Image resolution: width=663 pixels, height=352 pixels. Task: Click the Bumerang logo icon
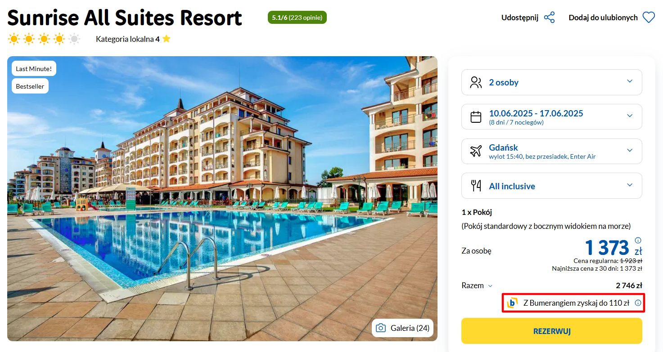click(512, 303)
